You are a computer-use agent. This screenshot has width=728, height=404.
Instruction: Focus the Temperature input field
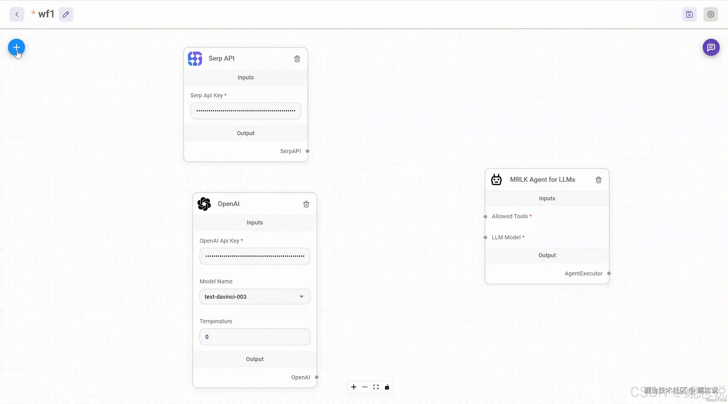pyautogui.click(x=254, y=337)
